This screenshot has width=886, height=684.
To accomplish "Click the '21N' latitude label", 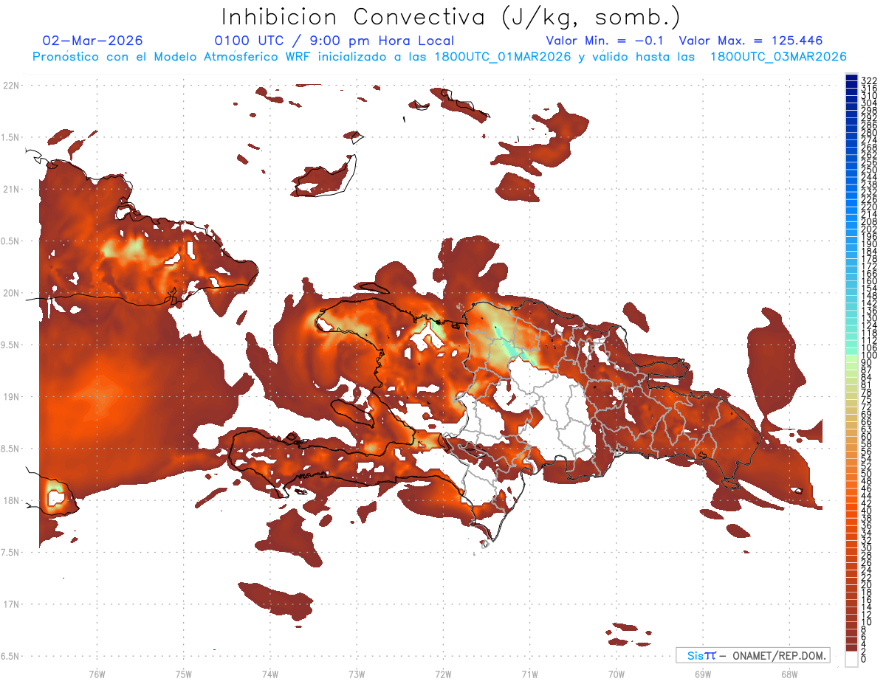I will click(10, 190).
